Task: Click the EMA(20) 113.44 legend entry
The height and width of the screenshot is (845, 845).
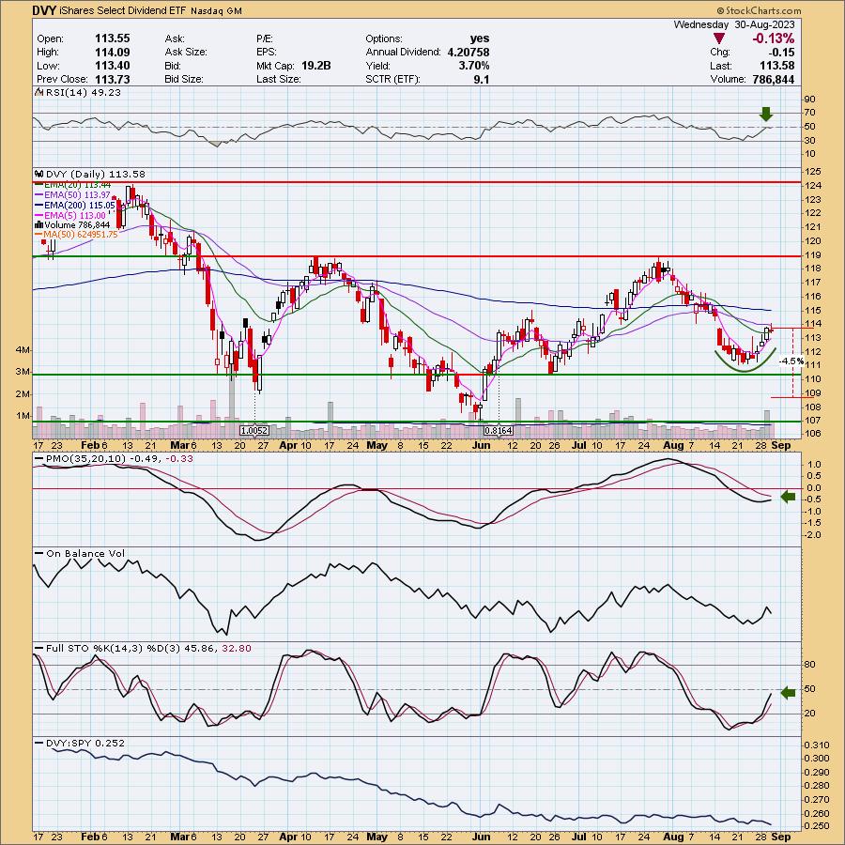Action: click(78, 185)
